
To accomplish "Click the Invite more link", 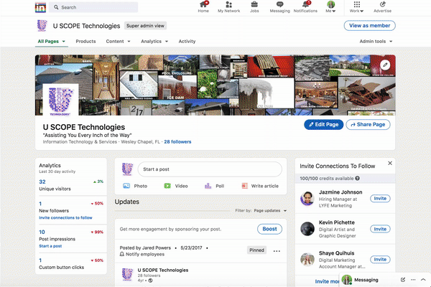I will coord(327,281).
